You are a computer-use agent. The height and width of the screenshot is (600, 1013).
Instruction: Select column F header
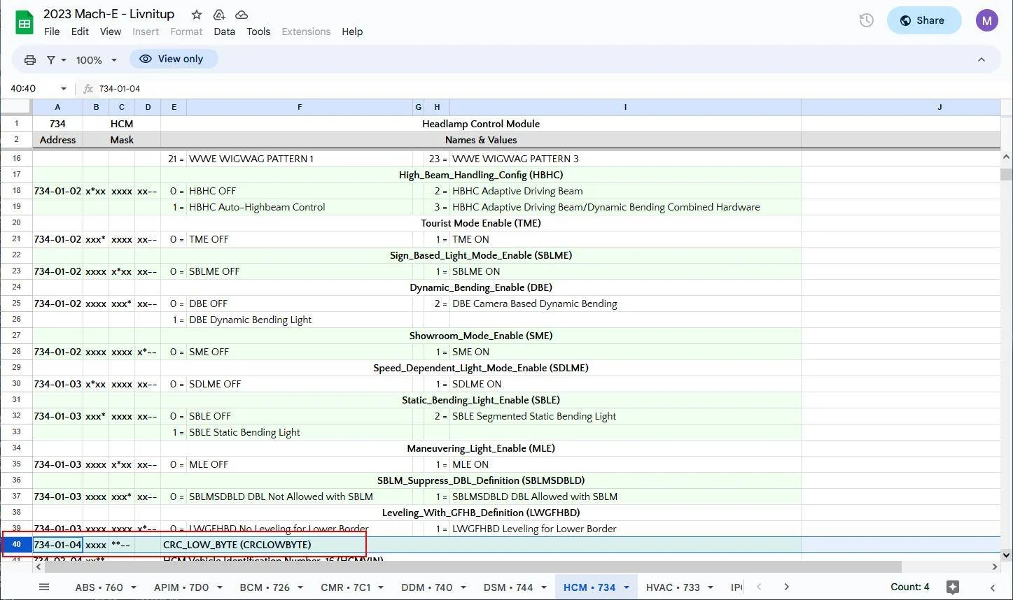[300, 107]
